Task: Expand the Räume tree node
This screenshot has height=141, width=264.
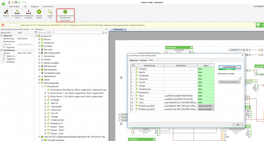Action: (x=39, y=40)
